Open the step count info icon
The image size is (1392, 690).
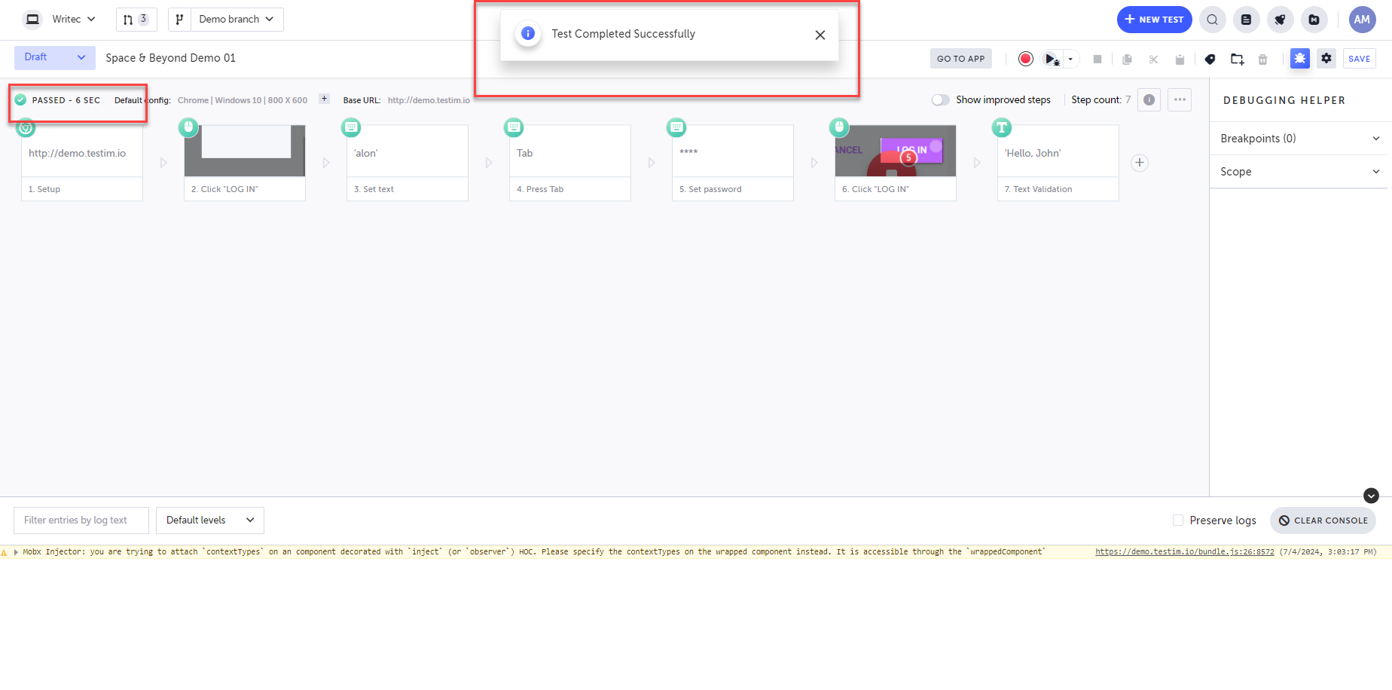(x=1149, y=99)
